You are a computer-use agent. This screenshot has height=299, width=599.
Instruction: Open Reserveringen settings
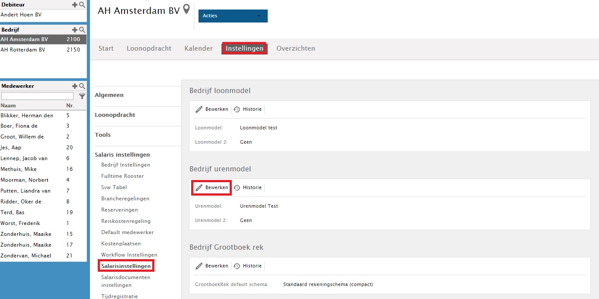click(120, 210)
